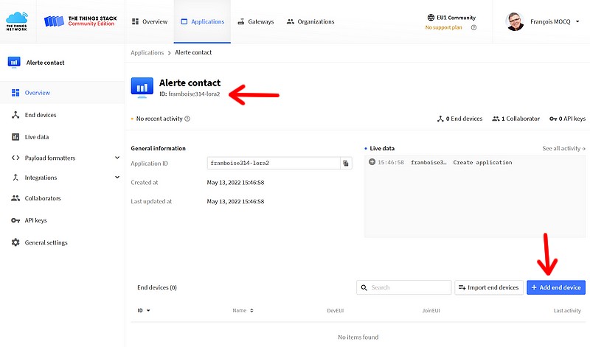The width and height of the screenshot is (590, 347).
Task: Click the François MOCQ profile avatar
Action: (515, 21)
